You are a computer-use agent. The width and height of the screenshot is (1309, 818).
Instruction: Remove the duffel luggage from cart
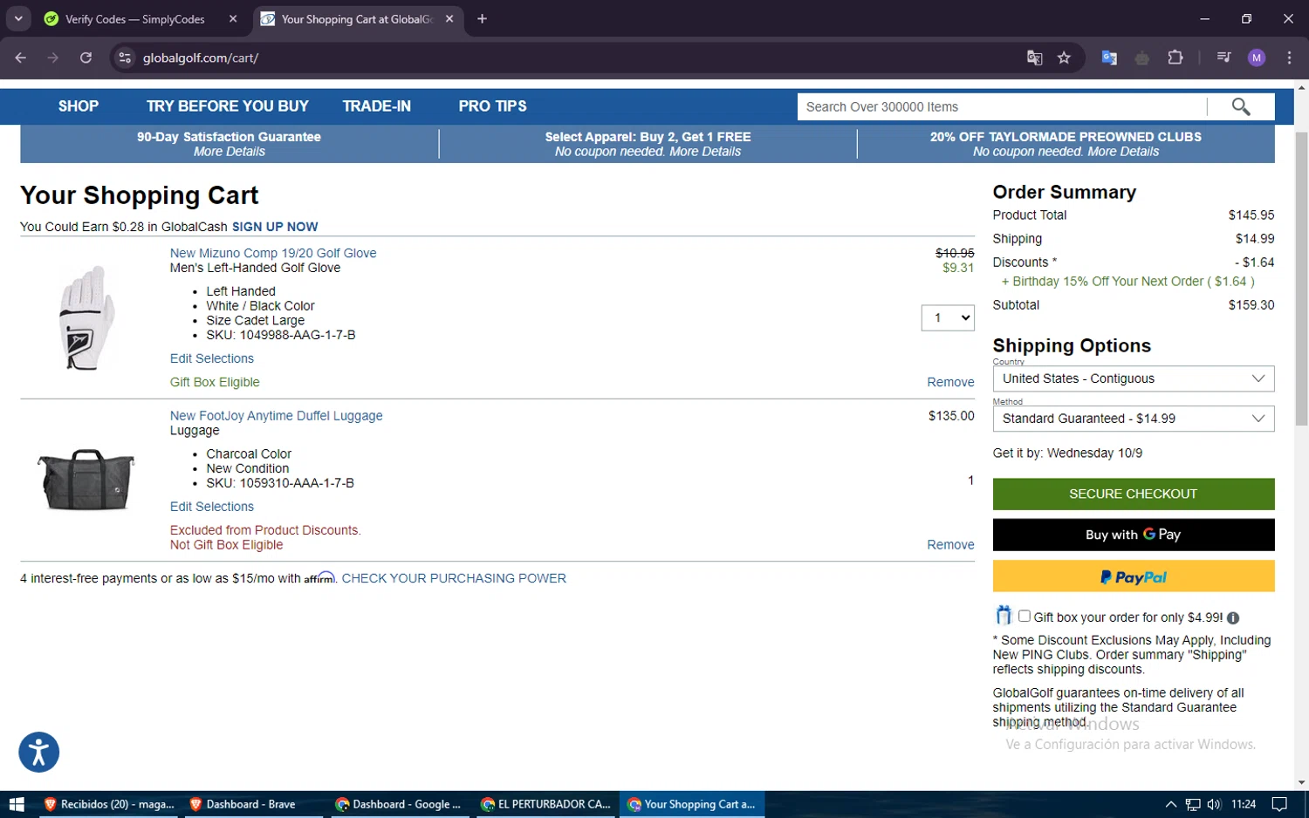tap(950, 544)
